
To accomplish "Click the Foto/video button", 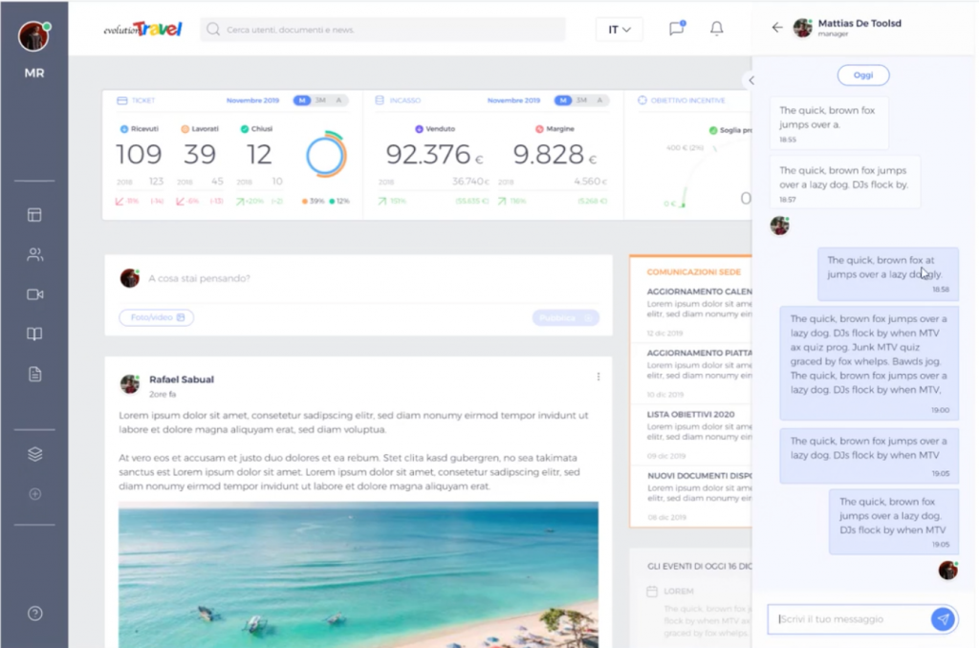I will [x=156, y=317].
